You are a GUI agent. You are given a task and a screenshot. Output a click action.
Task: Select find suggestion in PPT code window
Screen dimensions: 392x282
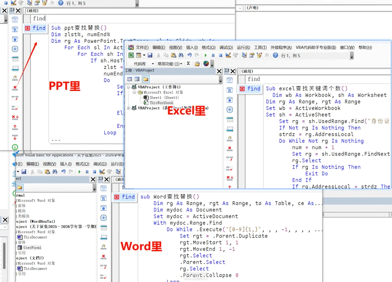pyautogui.click(x=35, y=28)
